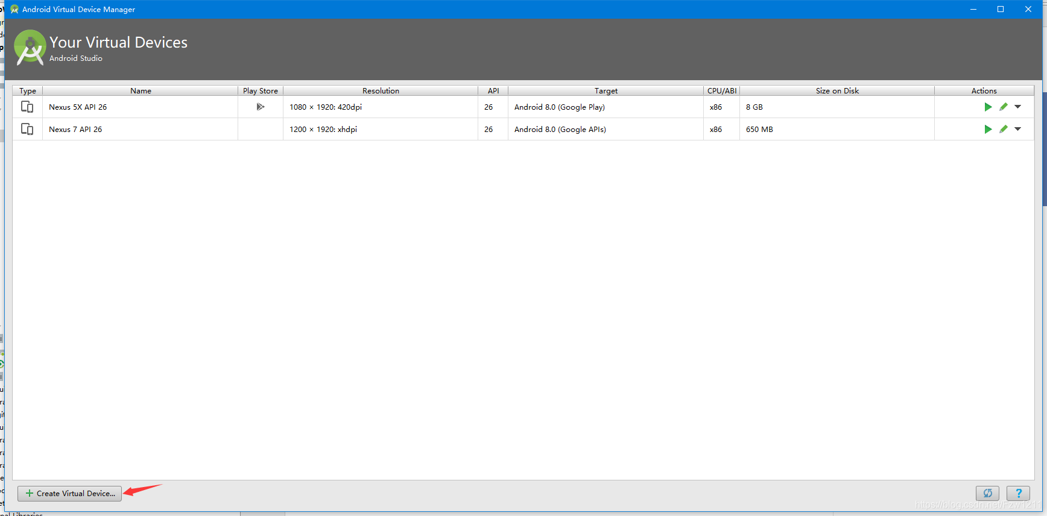
Task: Refresh the virtual device list
Action: tap(988, 494)
